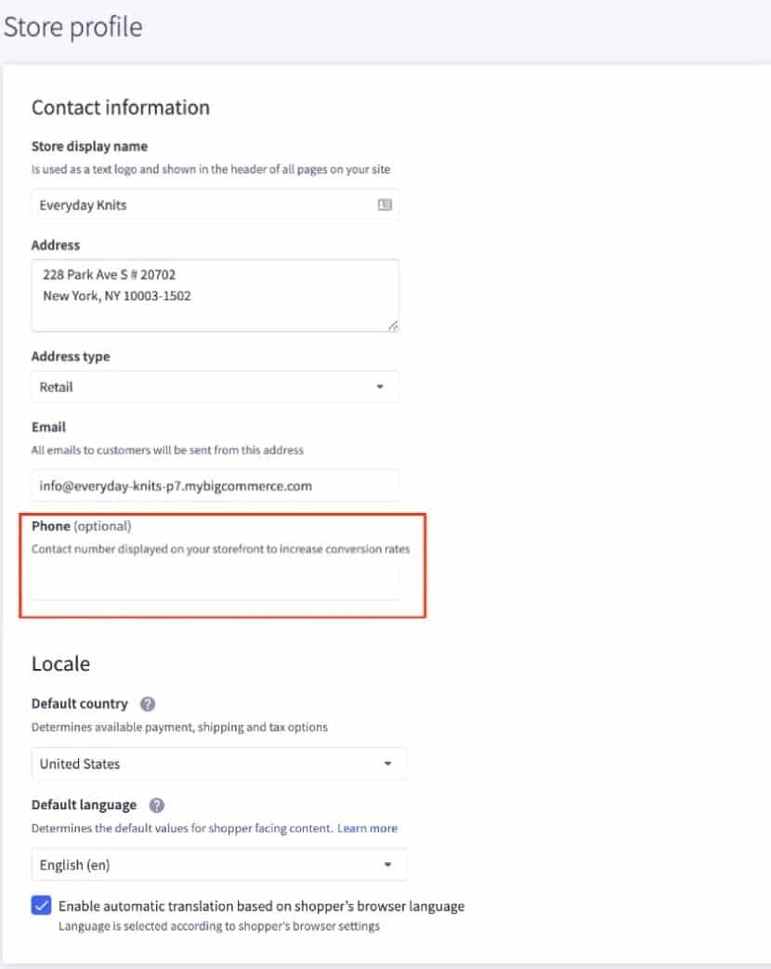This screenshot has height=969, width=771.
Task: Click the caret icon on the English (en) selector
Action: [390, 864]
